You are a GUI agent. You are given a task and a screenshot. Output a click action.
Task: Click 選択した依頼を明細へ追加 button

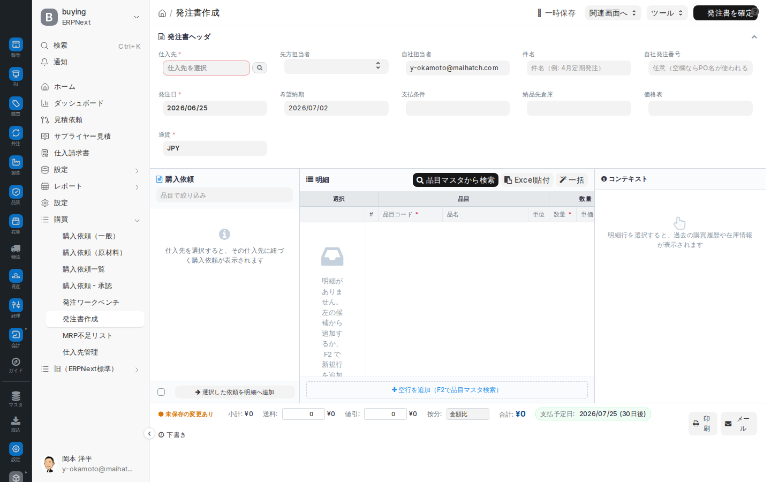pyautogui.click(x=235, y=392)
